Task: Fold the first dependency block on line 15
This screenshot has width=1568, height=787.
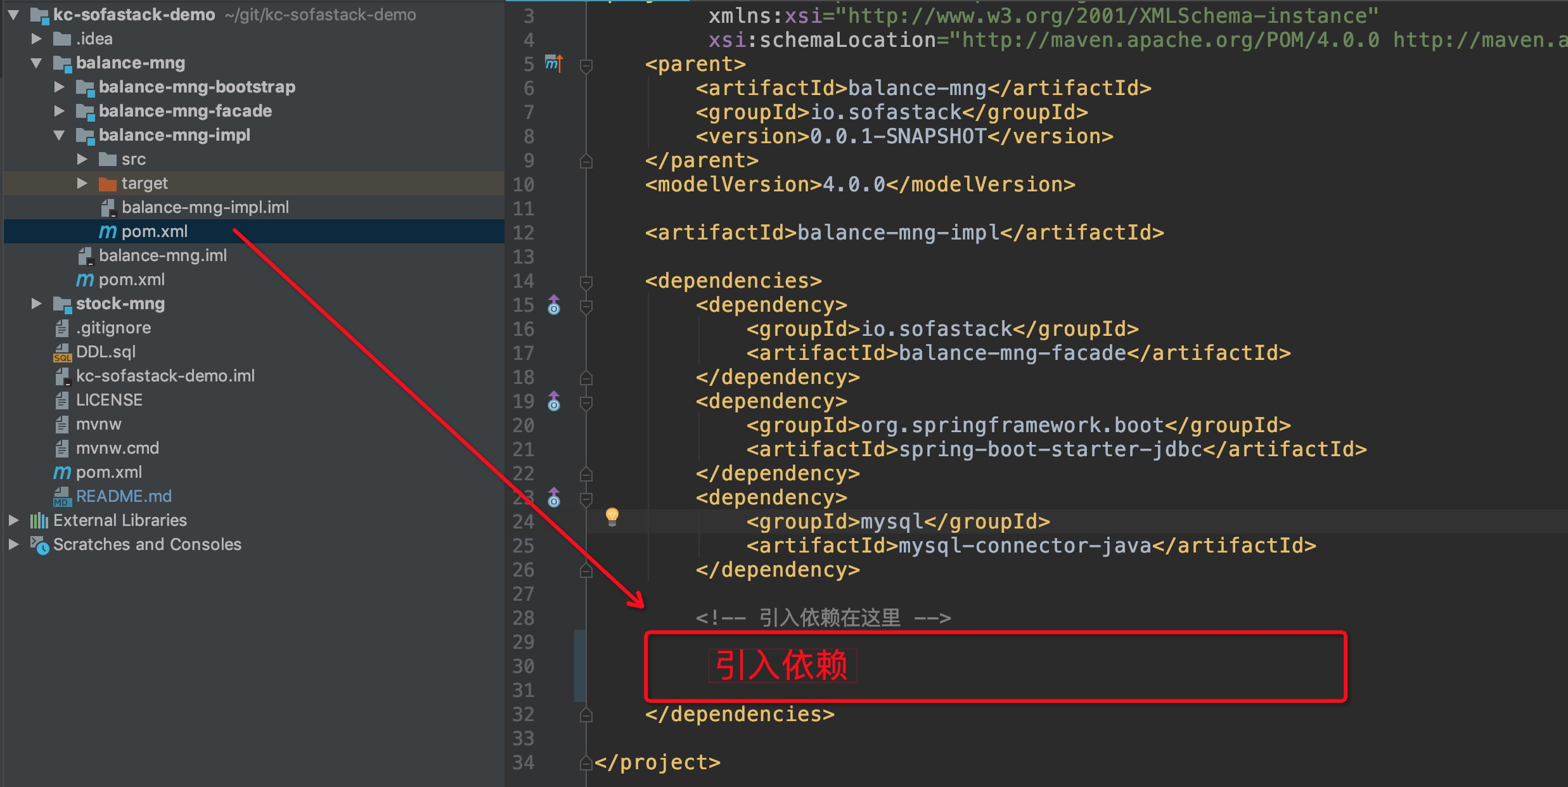Action: point(586,306)
